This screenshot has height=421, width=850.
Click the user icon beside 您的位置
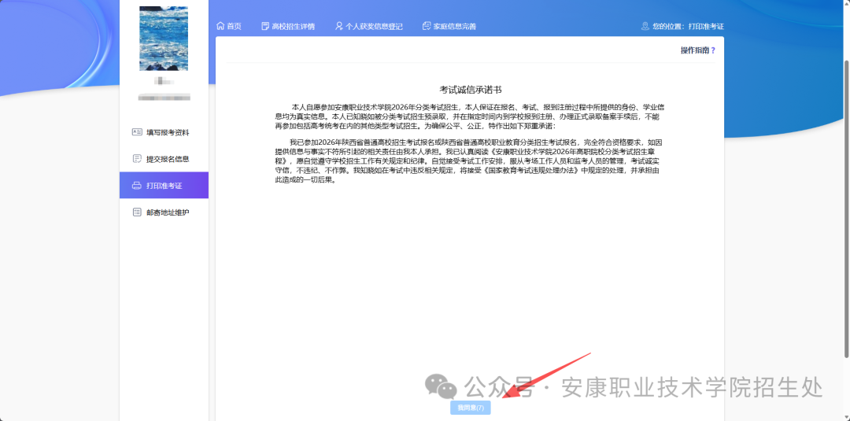coord(645,26)
